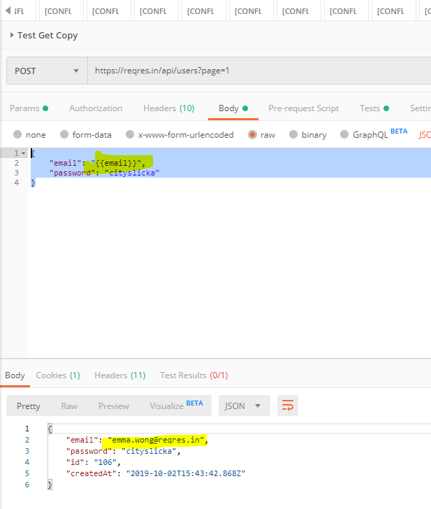Open the Test Results (0/1) tab

point(194,375)
